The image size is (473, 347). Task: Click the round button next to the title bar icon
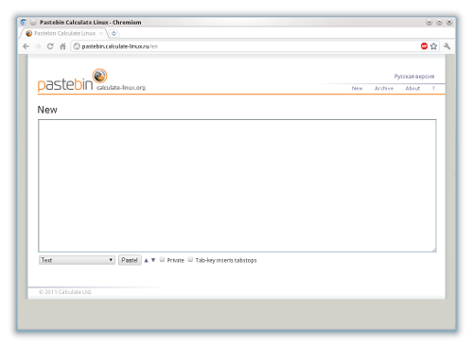click(33, 23)
